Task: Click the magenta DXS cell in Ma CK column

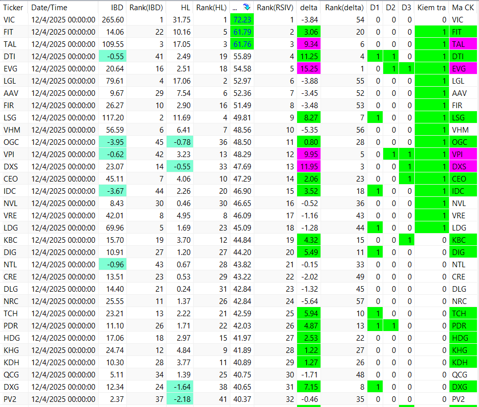Action: click(463, 167)
